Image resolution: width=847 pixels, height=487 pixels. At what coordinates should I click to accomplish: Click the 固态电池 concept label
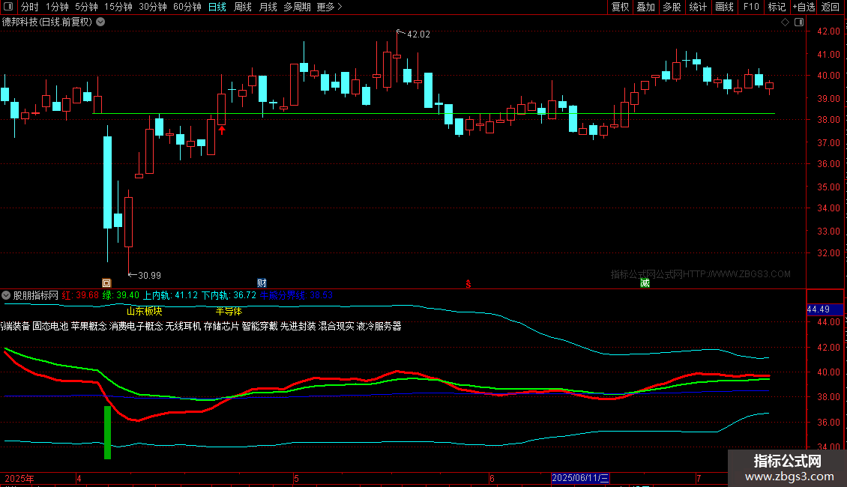pos(50,326)
